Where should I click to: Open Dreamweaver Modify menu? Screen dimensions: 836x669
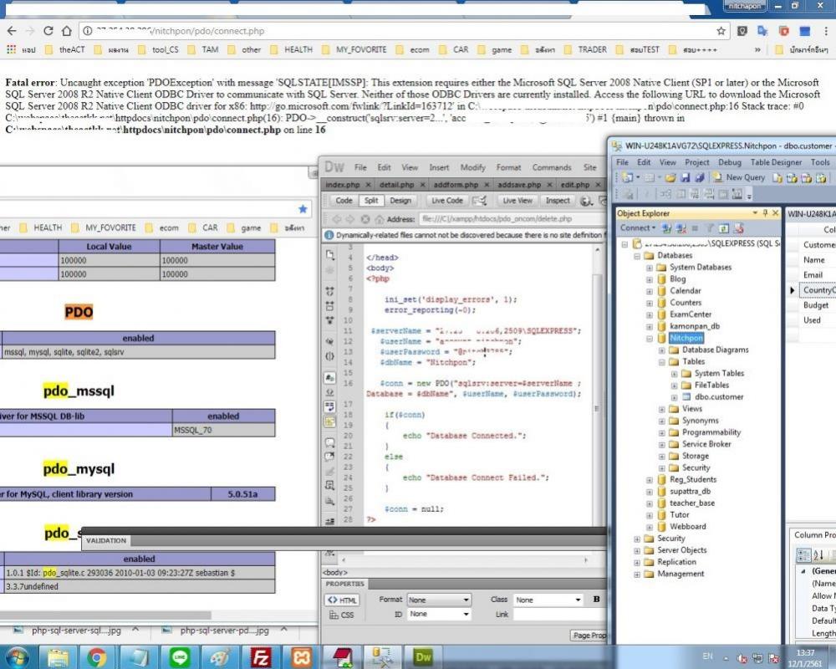click(472, 167)
